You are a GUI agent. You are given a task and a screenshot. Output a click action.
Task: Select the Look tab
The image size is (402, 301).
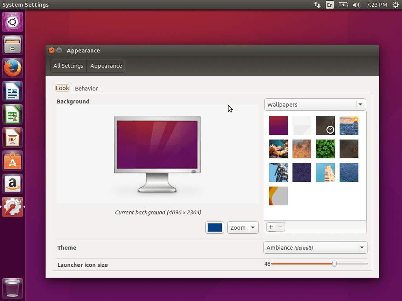(x=62, y=88)
